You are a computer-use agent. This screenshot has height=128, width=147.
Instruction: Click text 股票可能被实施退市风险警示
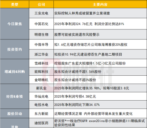point(77,34)
